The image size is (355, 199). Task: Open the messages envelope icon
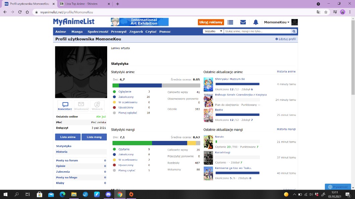(x=243, y=22)
